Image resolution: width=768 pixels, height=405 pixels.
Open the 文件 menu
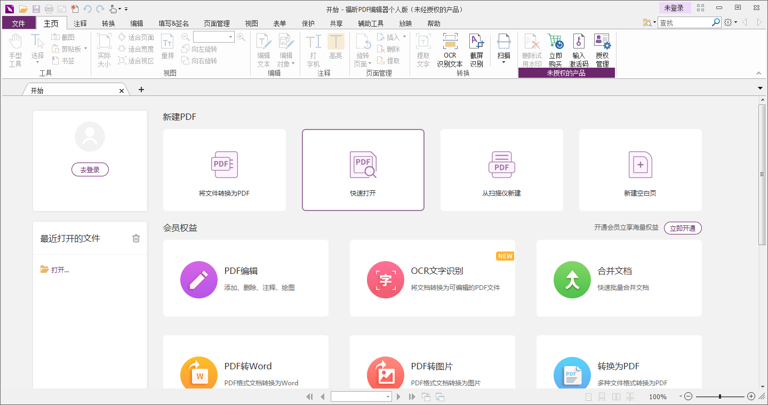coord(19,23)
